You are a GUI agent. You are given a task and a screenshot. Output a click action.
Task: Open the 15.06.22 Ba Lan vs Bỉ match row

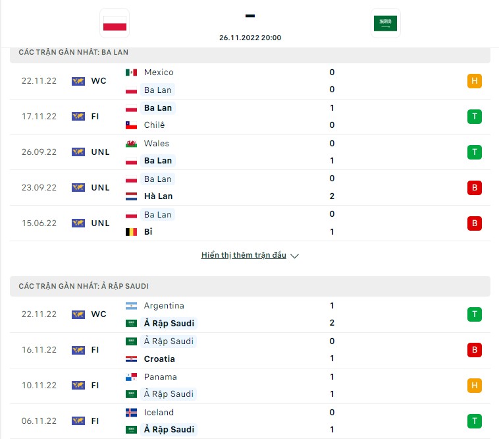(x=249, y=223)
